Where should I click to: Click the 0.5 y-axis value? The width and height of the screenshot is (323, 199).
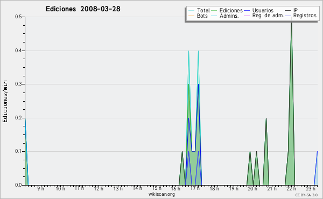(18, 17)
